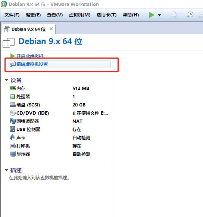Select the 硬盘 (SCSI) device label
The height and width of the screenshot is (217, 203).
coord(28,105)
